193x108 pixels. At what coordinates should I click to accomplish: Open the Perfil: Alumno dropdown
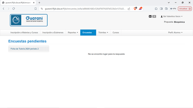coord(175,33)
